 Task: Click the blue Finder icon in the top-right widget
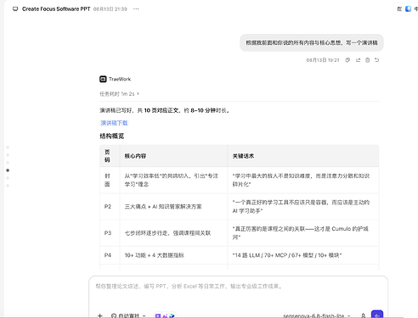pos(408,9)
